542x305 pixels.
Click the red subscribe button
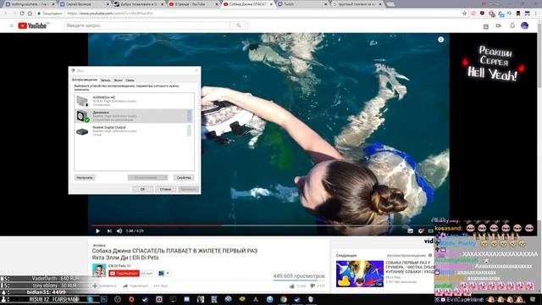click(124, 273)
